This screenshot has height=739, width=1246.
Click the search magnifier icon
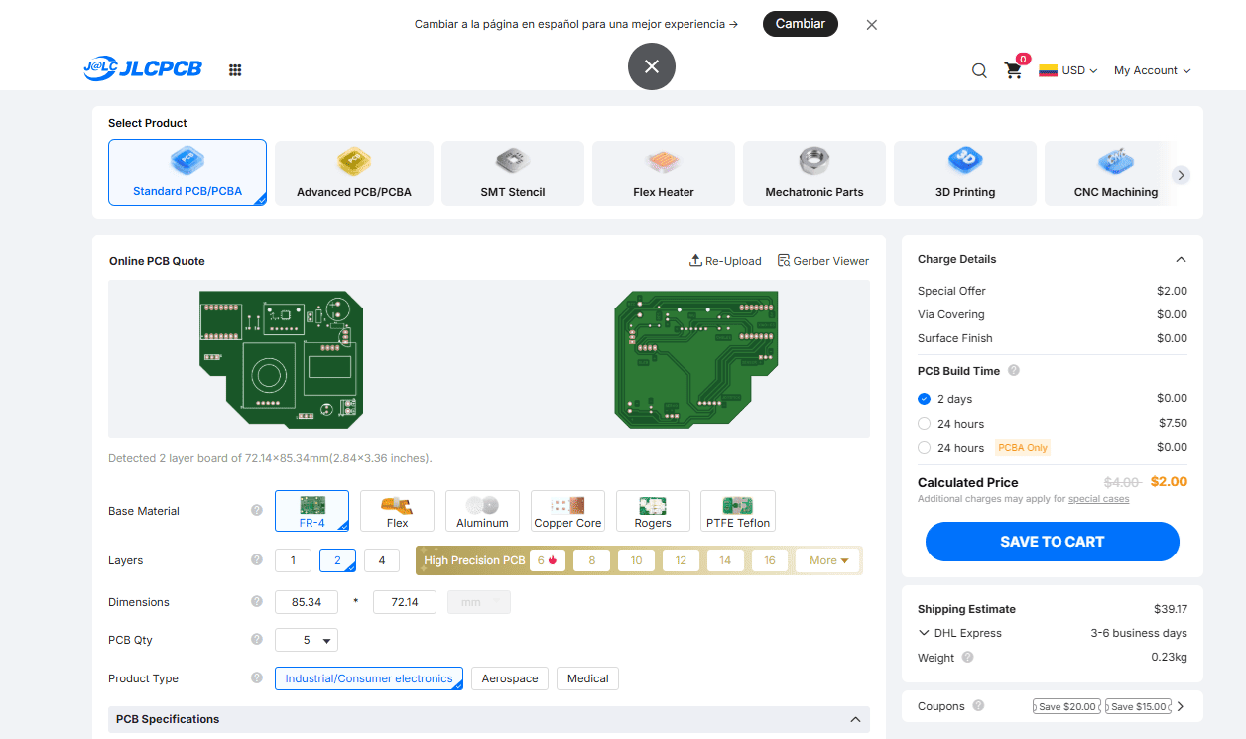979,70
